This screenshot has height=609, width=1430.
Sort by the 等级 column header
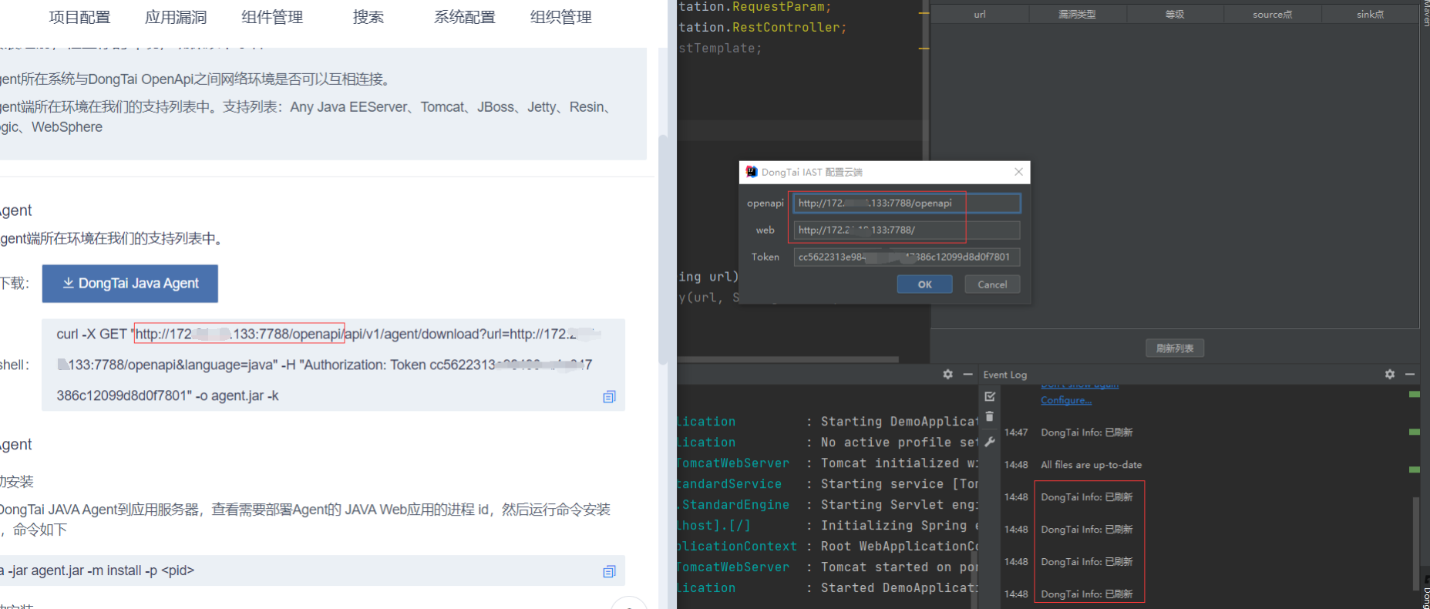[1175, 14]
